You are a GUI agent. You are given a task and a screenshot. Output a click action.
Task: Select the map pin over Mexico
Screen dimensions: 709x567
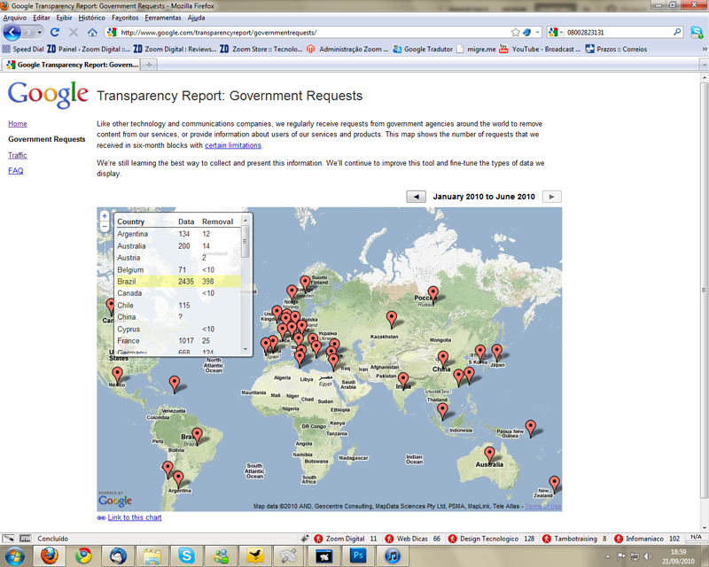click(118, 376)
